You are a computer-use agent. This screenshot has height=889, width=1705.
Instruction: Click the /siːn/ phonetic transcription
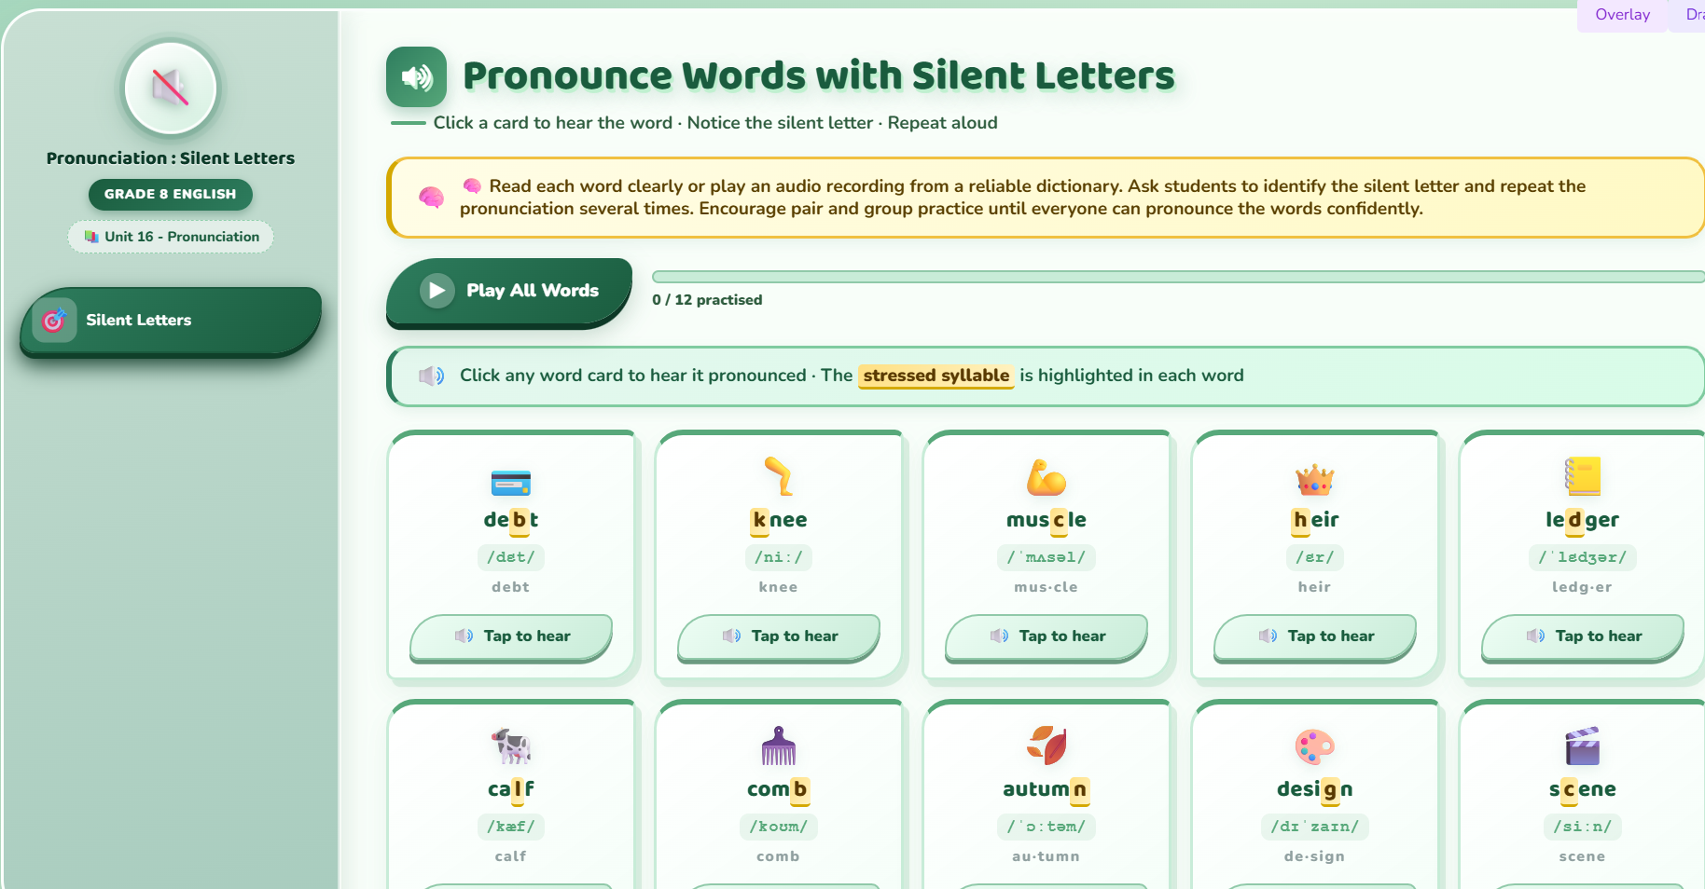(x=1582, y=827)
